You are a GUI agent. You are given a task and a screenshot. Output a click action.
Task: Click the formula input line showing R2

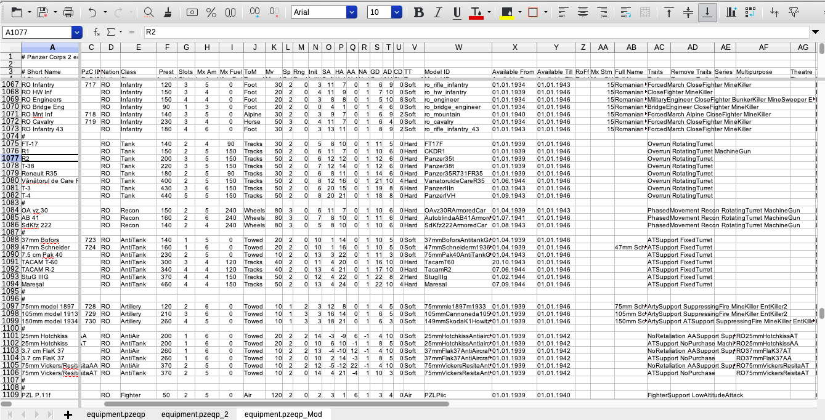[476, 32]
